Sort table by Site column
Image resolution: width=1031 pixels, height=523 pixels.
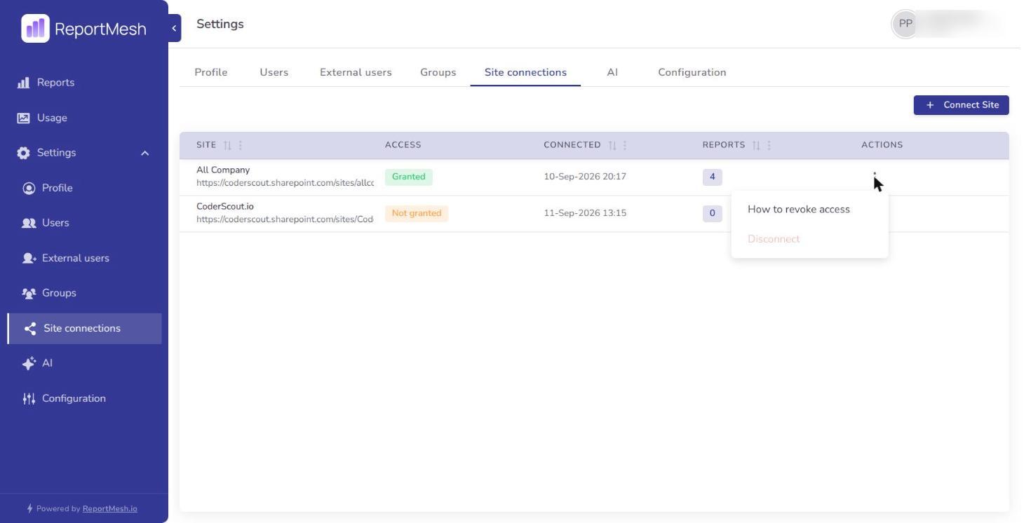[227, 145]
